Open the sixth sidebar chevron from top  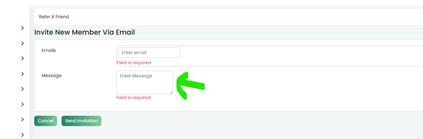pyautogui.click(x=23, y=104)
